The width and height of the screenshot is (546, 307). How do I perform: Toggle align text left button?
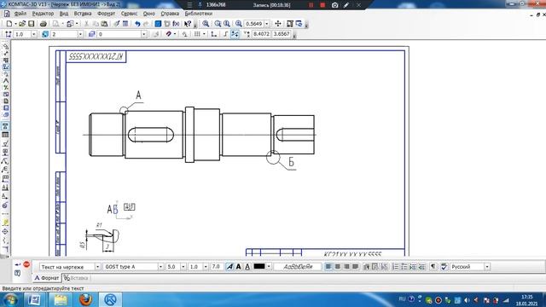(328, 267)
